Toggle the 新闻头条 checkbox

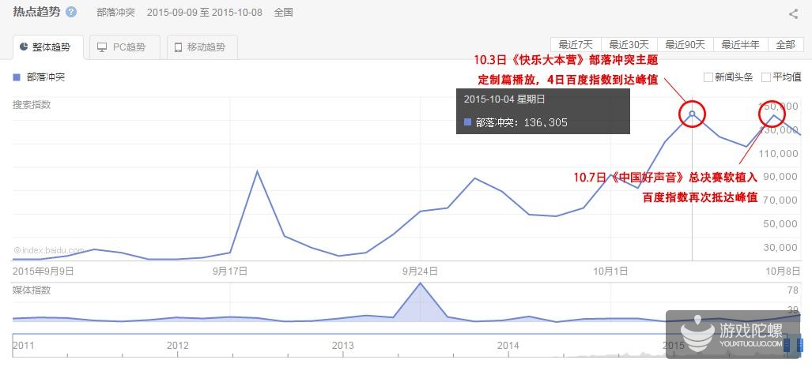pos(708,77)
